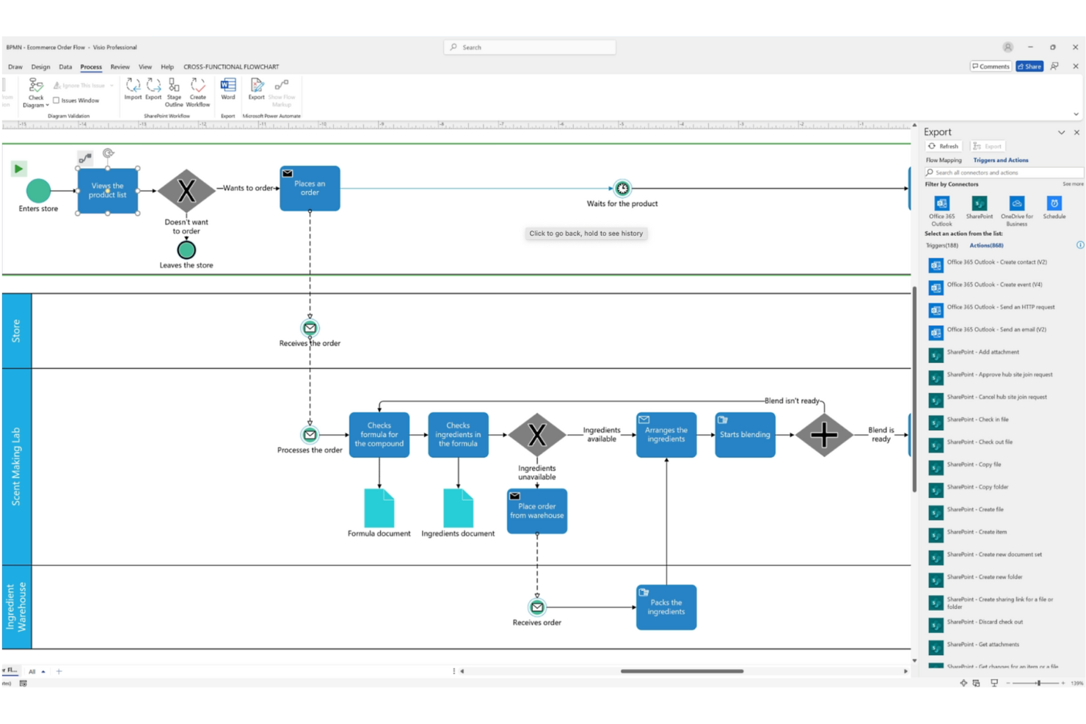Open the Cross-Functional Flowchart tab
The image size is (1086, 724).
click(231, 67)
